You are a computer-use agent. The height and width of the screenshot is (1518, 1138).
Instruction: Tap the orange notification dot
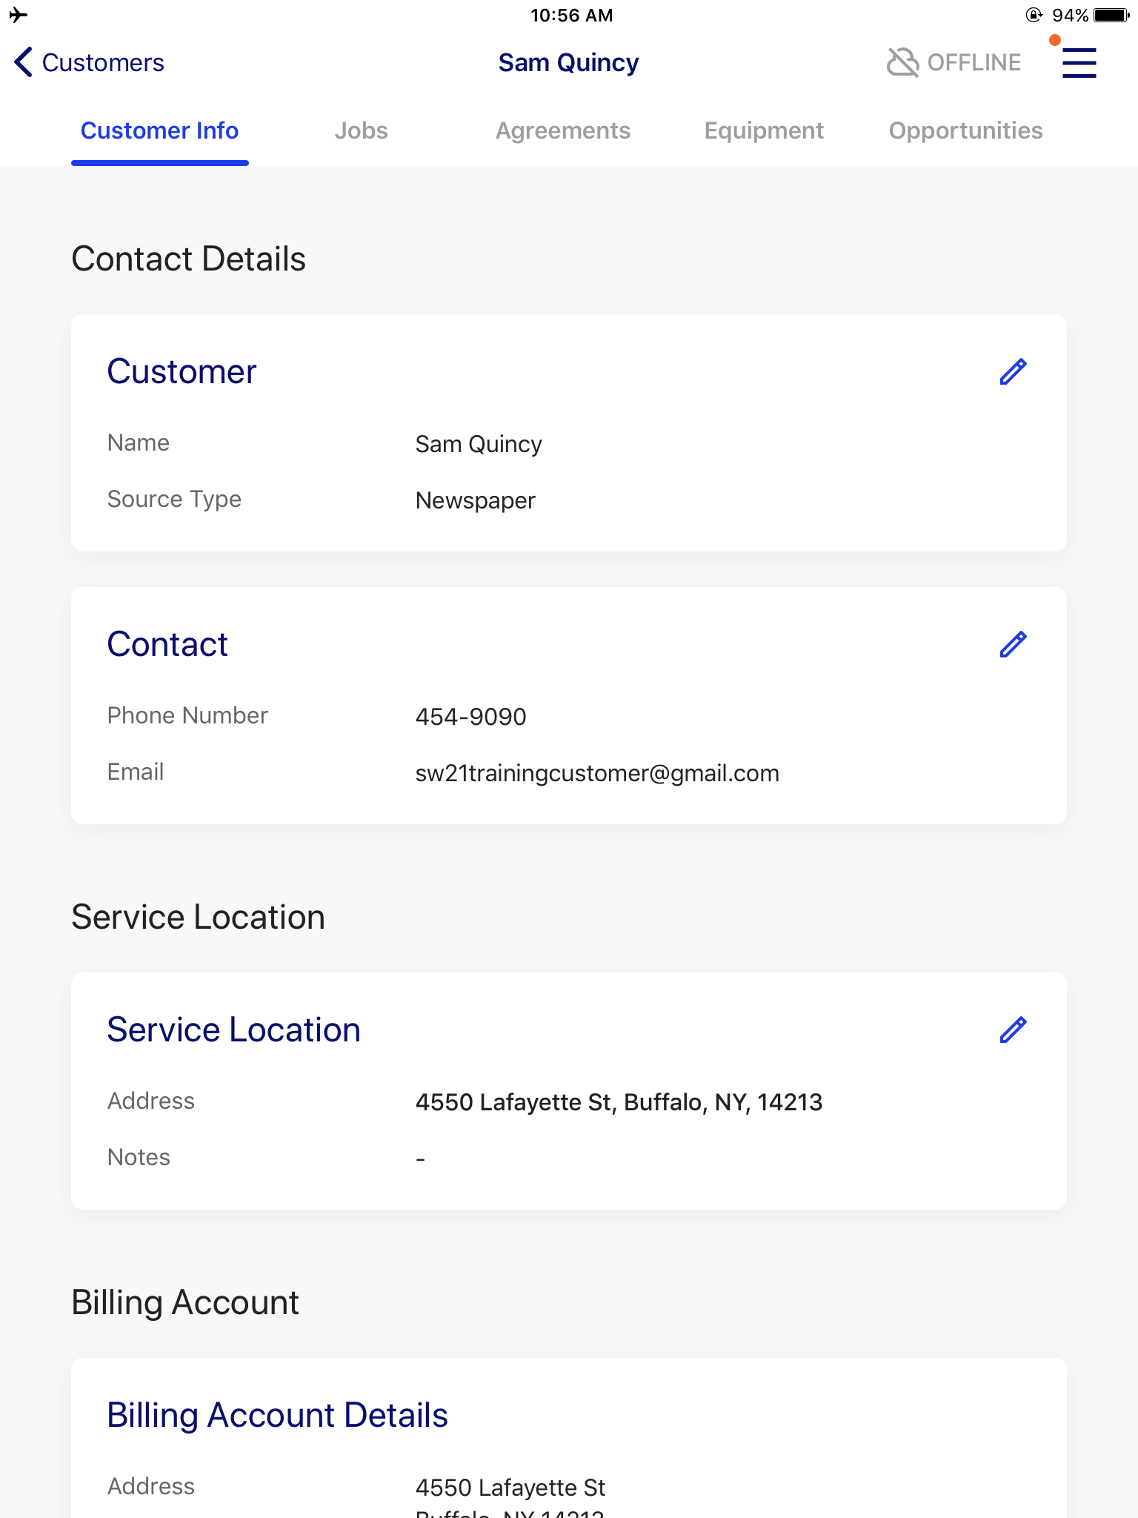tap(1054, 40)
